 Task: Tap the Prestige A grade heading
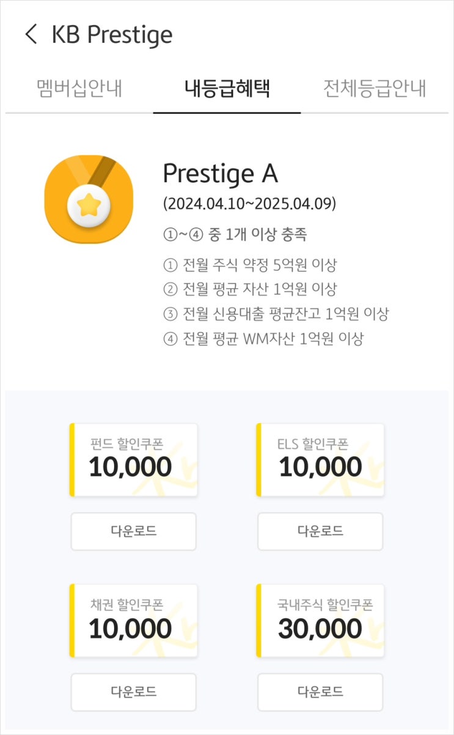221,174
